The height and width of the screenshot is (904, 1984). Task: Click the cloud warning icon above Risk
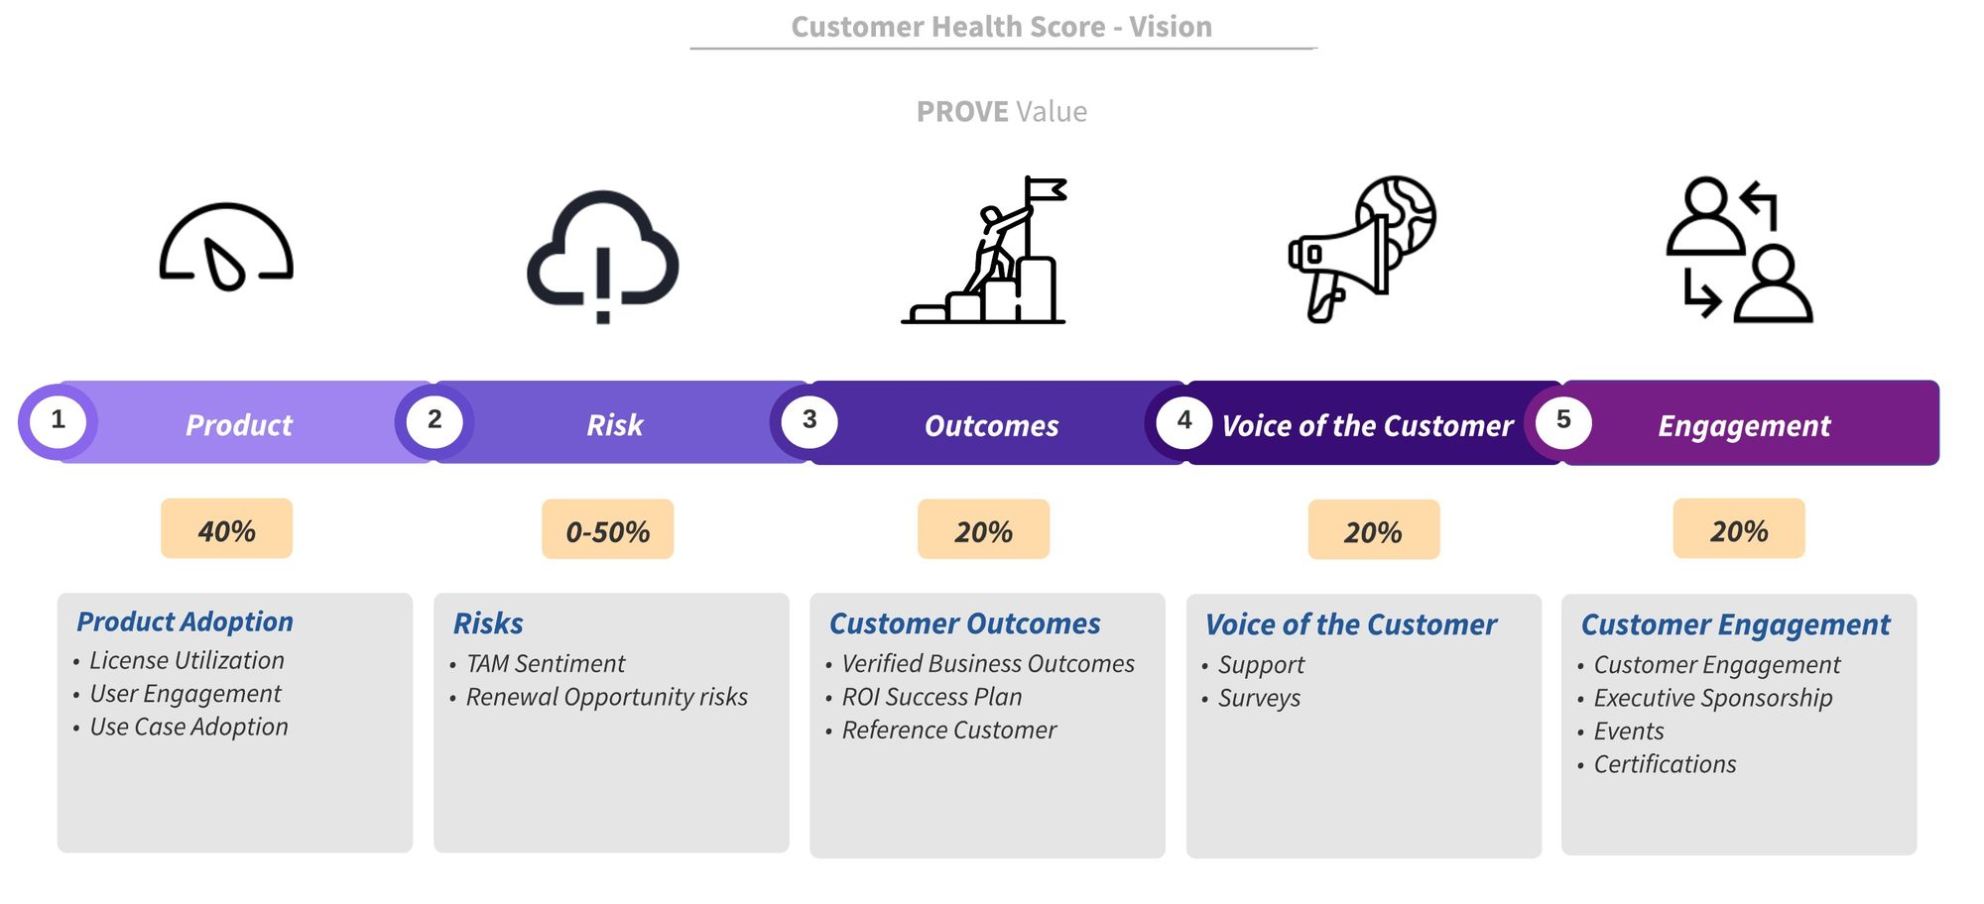pyautogui.click(x=602, y=257)
